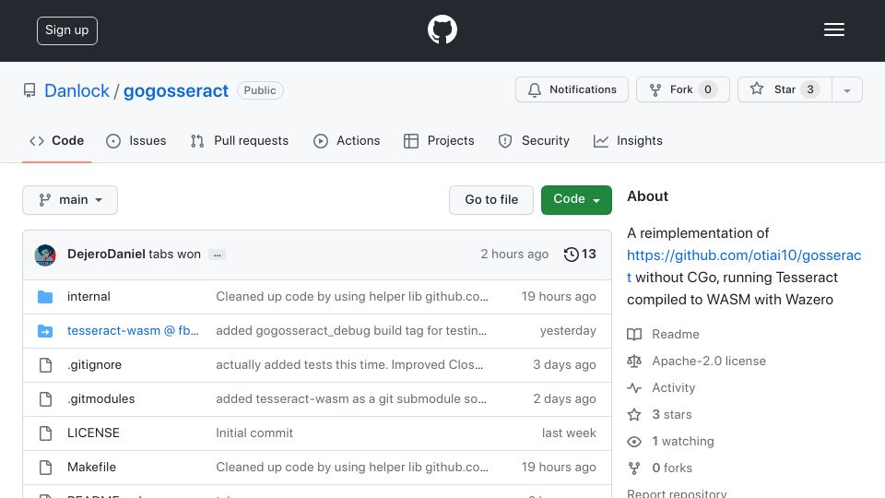
Task: Switch to the Issues tab
Action: coord(136,140)
